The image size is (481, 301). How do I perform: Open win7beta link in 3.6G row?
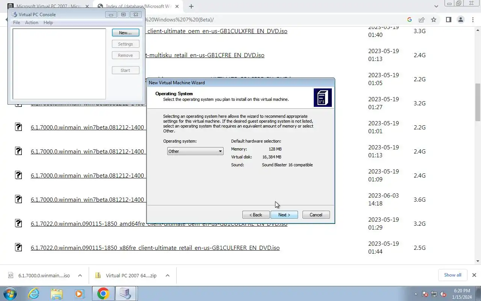[88, 200]
